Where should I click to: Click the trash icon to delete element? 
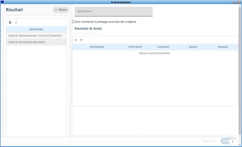[x=81, y=40]
